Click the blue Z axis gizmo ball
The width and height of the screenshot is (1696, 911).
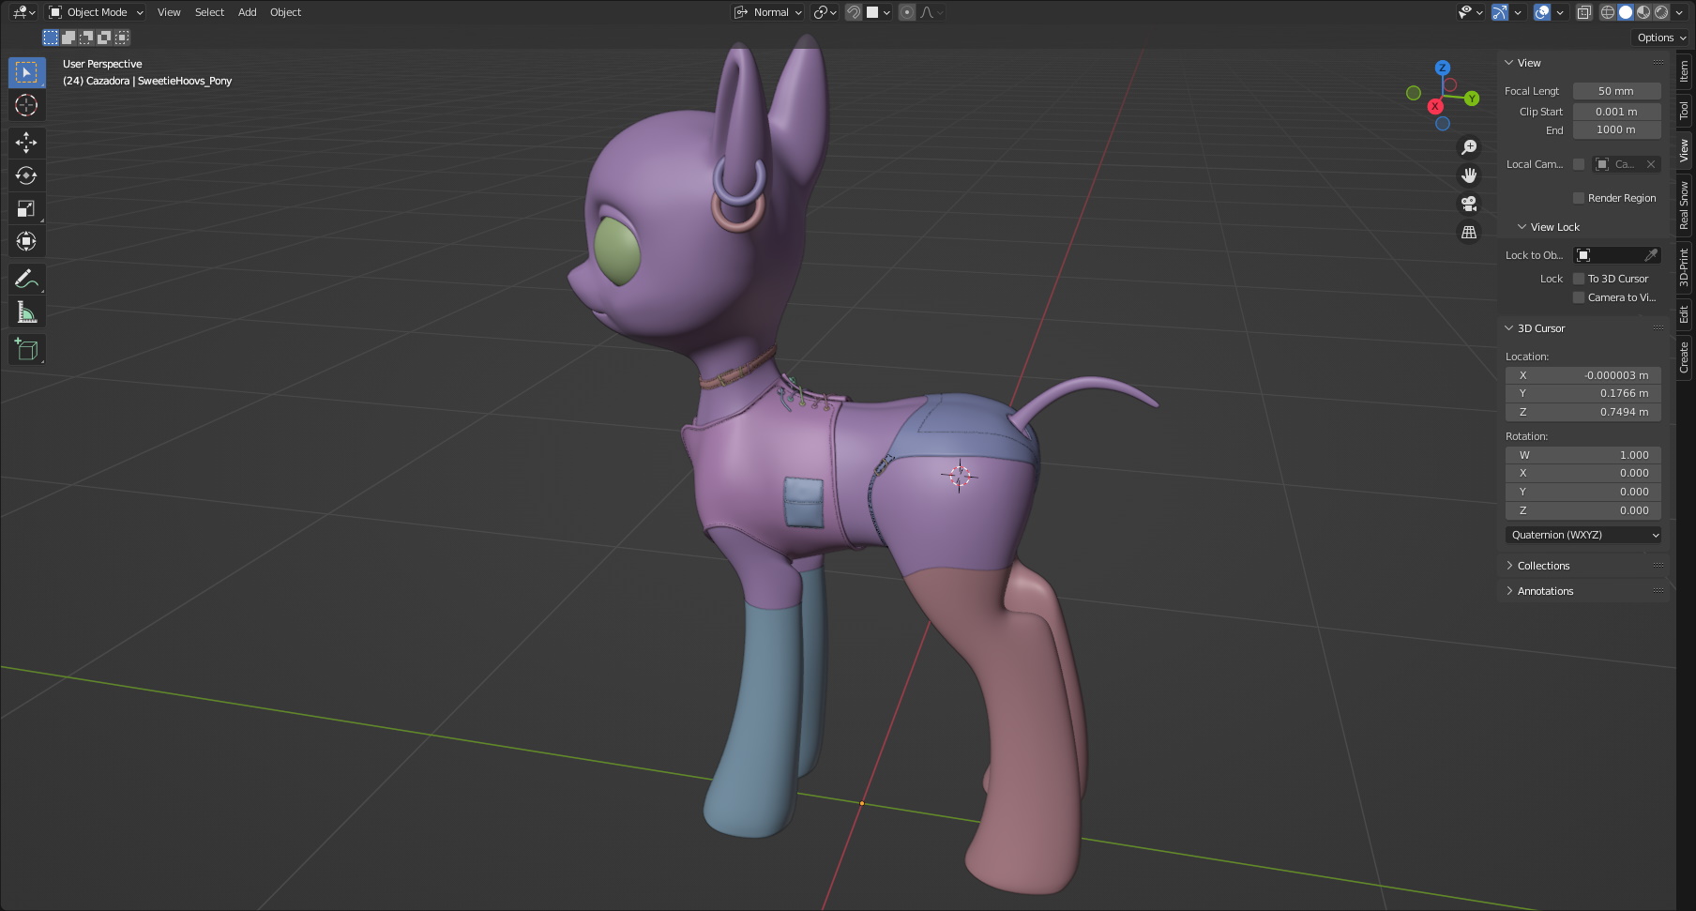coord(1443,68)
